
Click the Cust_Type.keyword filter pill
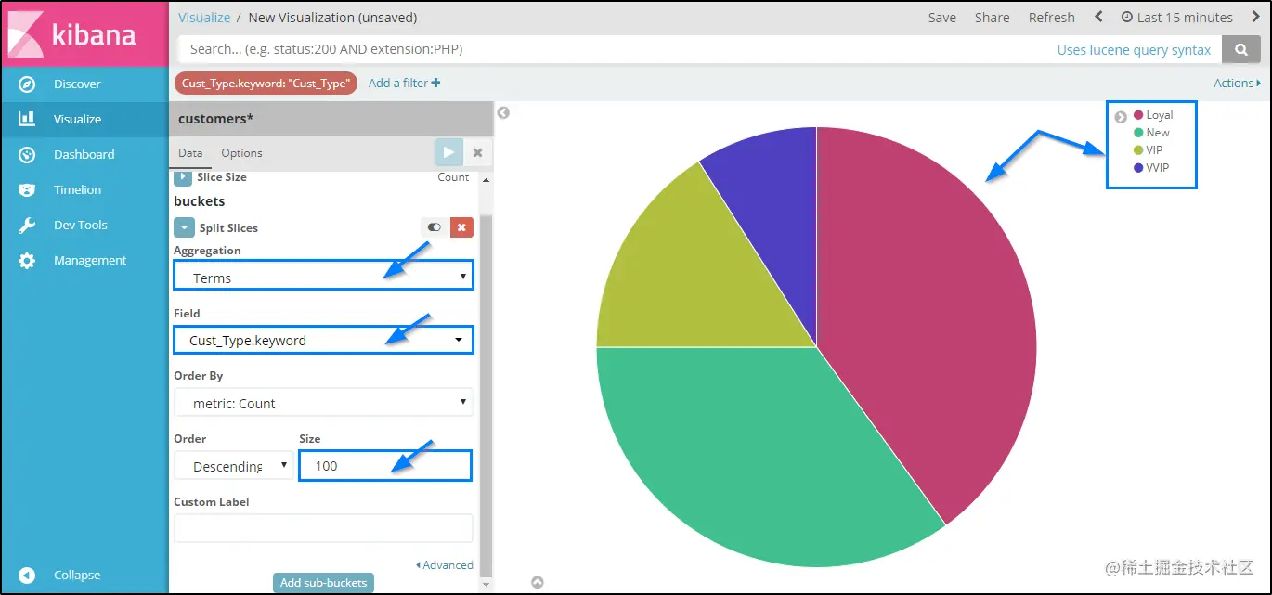click(266, 83)
